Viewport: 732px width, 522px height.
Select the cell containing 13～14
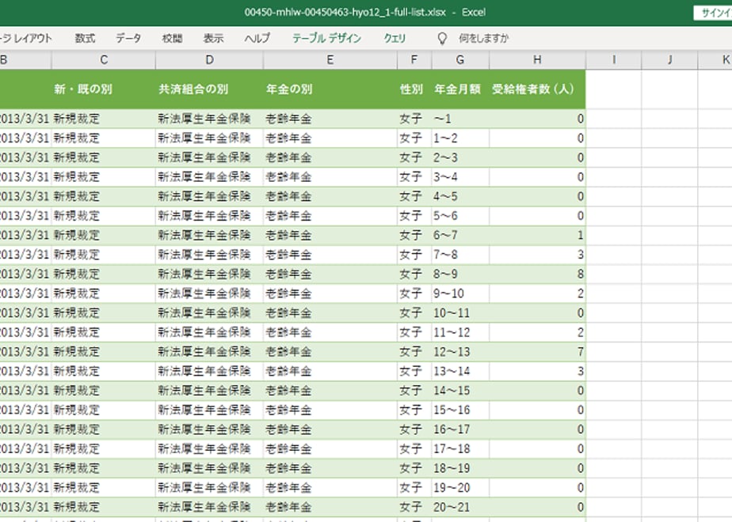pos(460,372)
